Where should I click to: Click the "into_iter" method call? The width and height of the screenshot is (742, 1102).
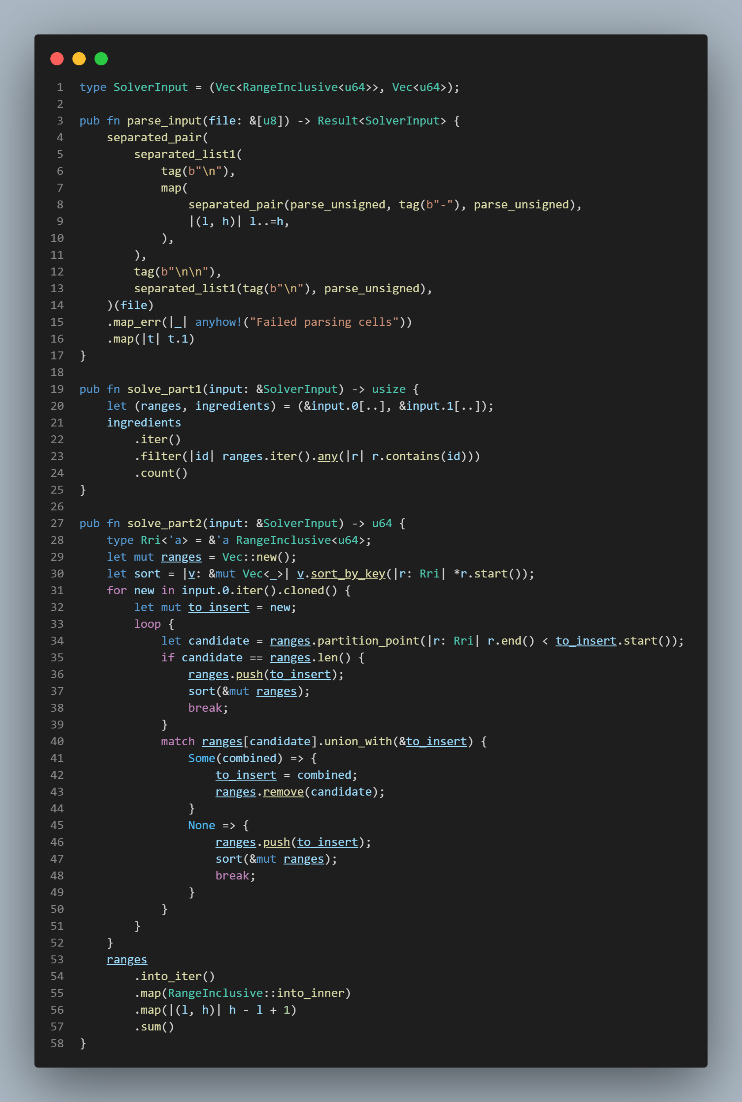171,976
